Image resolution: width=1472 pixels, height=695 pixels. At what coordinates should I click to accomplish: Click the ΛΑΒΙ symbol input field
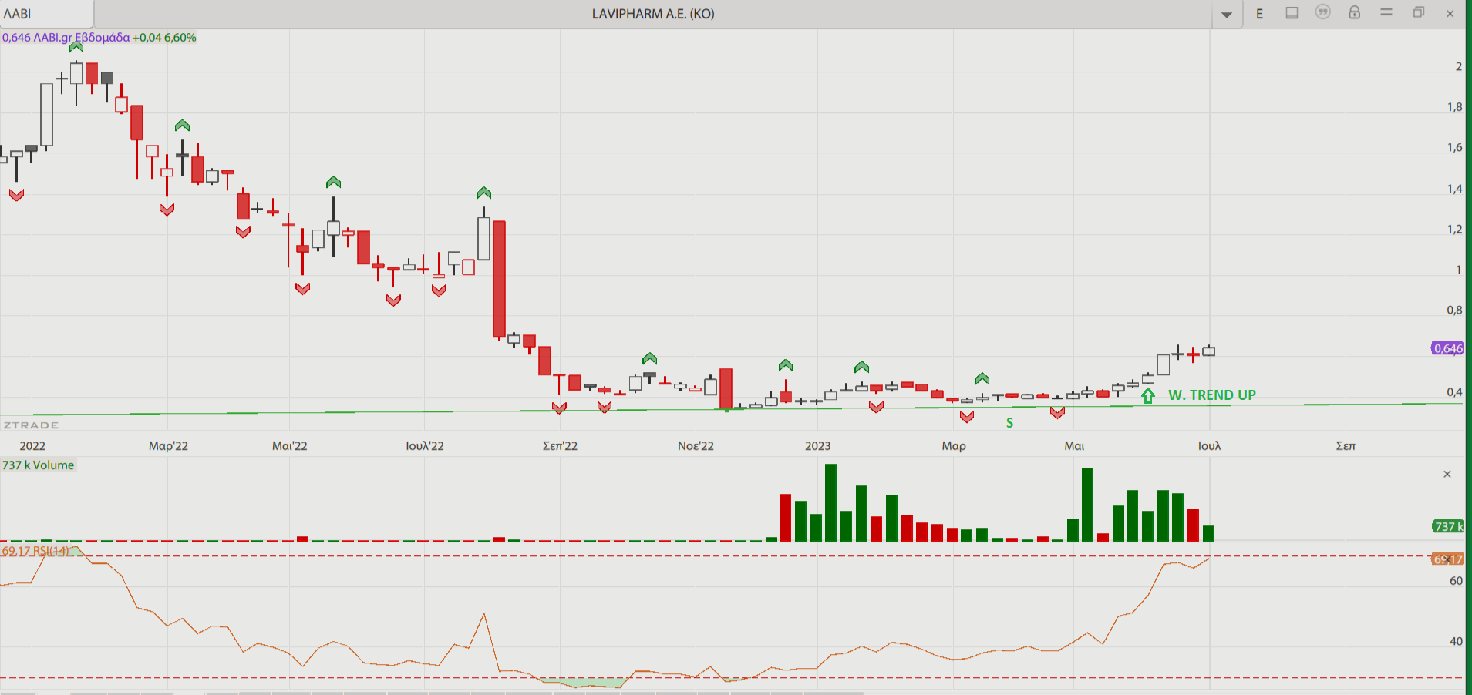click(46, 14)
